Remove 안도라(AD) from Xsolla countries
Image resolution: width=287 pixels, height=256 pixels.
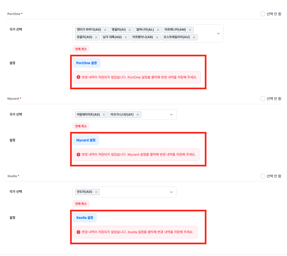(96, 192)
